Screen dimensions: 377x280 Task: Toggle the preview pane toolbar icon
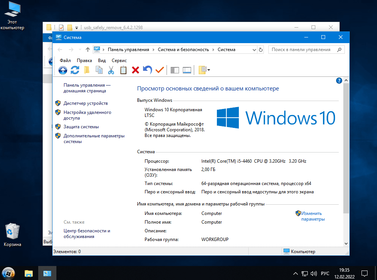[x=187, y=70]
